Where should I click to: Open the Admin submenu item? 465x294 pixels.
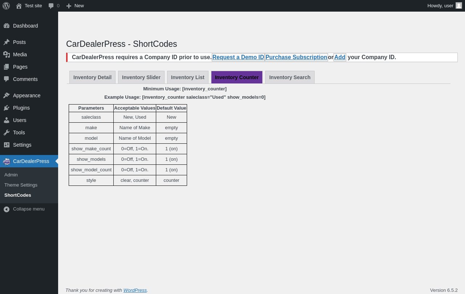(29, 175)
